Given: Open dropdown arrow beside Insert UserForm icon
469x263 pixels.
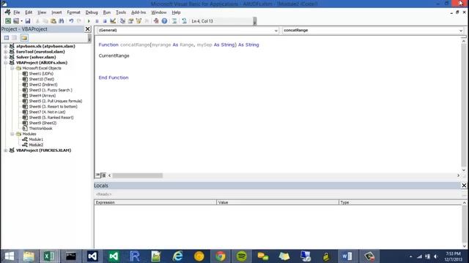Looking at the screenshot, I should pos(21,21).
